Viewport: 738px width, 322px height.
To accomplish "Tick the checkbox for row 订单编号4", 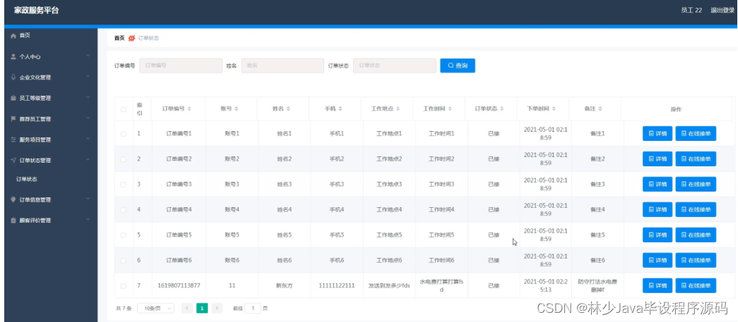I will click(x=124, y=210).
